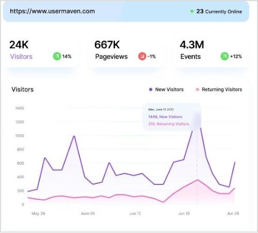Click the tooltip date header

tap(161, 110)
